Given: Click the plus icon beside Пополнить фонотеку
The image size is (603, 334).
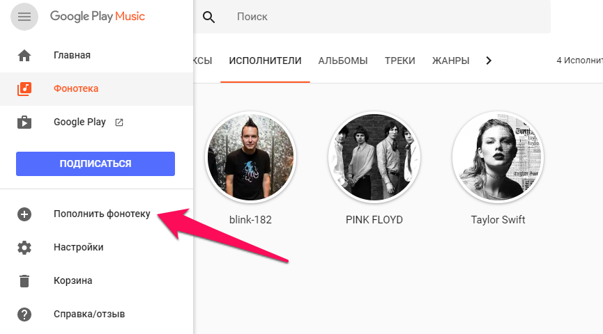Looking at the screenshot, I should (x=24, y=214).
